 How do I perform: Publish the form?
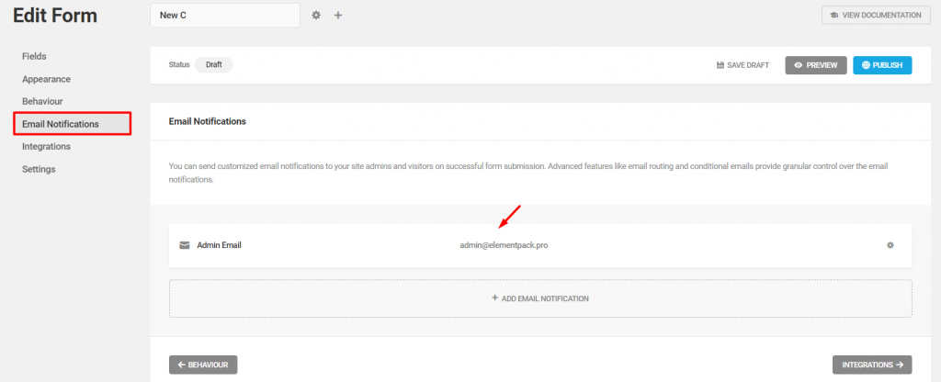[882, 65]
